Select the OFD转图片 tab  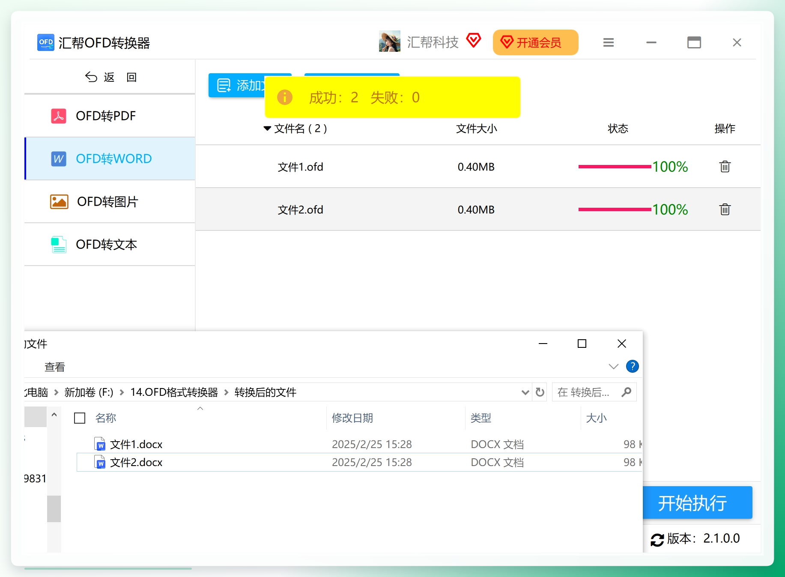click(x=110, y=201)
